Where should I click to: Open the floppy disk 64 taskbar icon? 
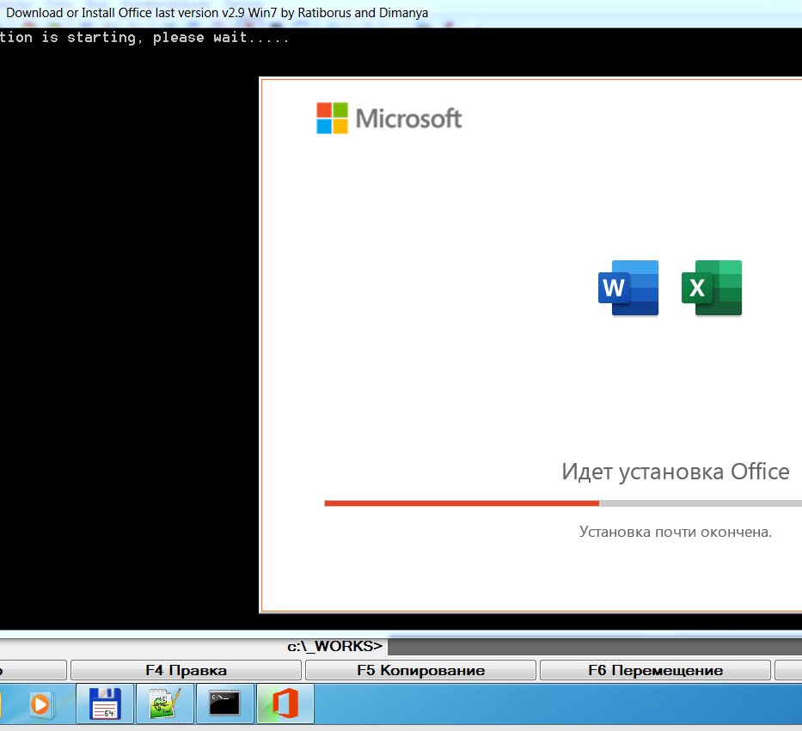pyautogui.click(x=105, y=704)
